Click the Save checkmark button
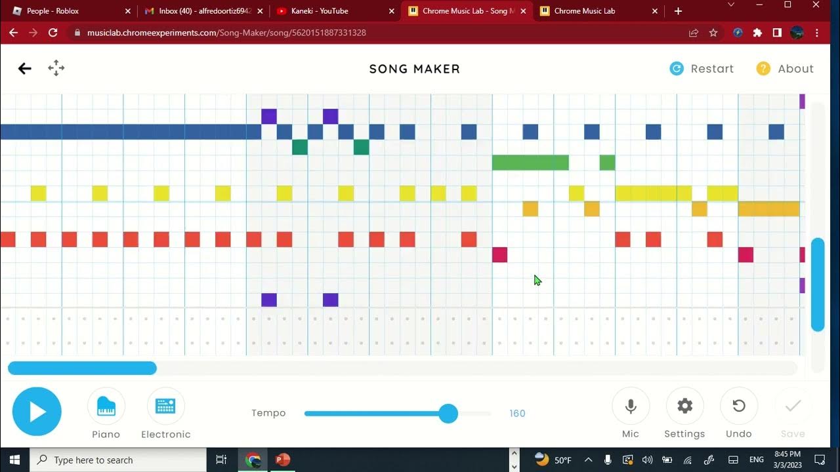Viewport: 840px width, 472px height. 793,413
